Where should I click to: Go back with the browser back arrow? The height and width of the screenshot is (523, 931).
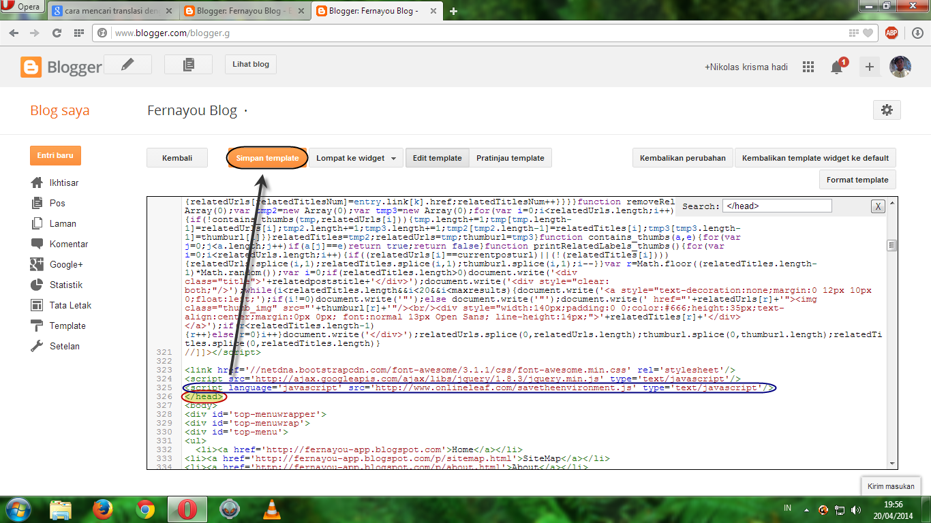click(x=15, y=33)
